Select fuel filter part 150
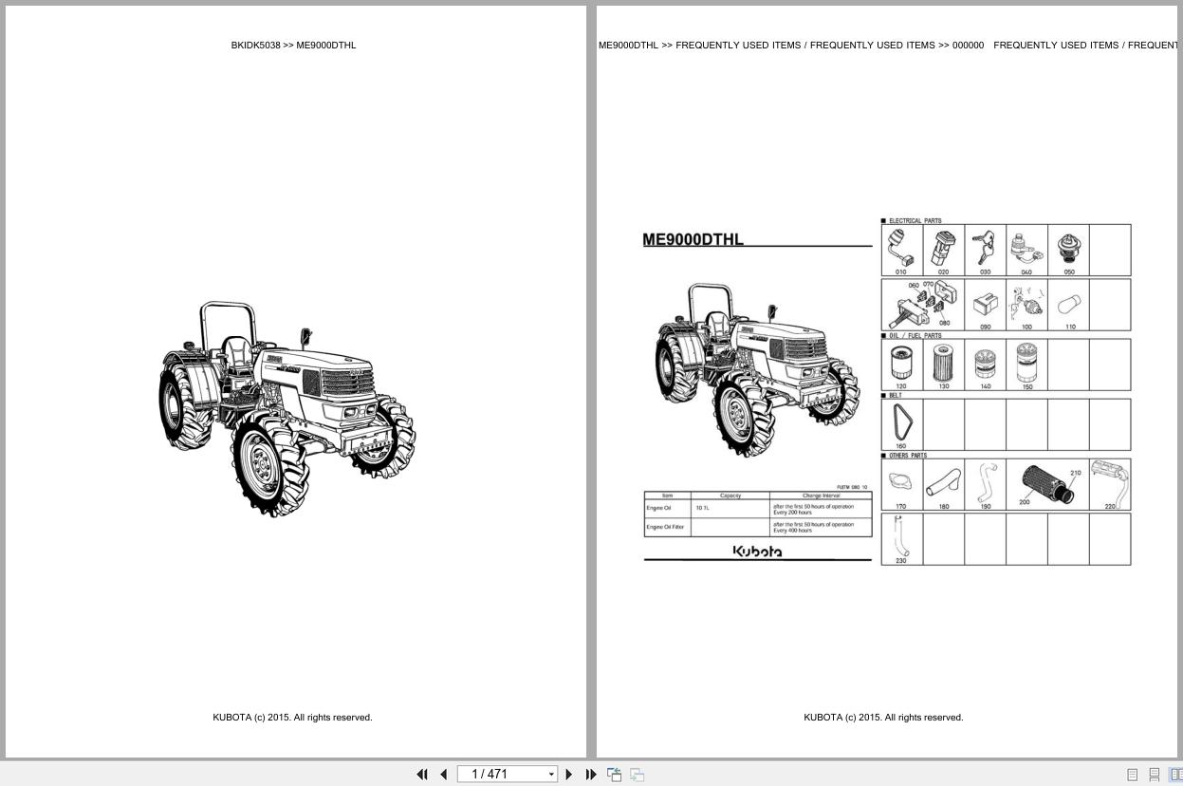The height and width of the screenshot is (786, 1183). 1026,365
